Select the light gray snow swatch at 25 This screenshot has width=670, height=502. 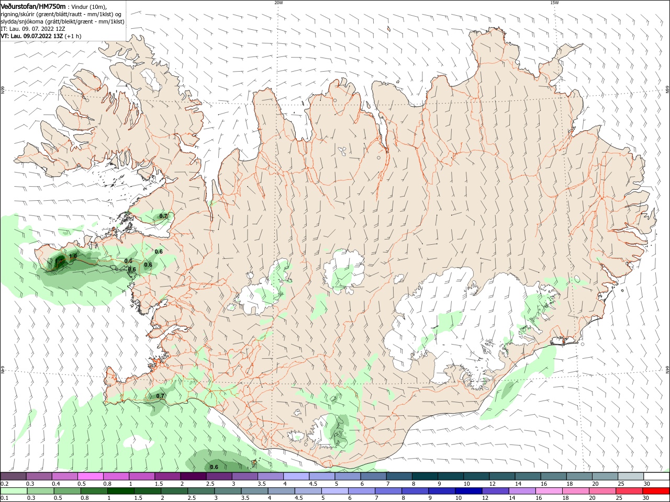point(631,476)
